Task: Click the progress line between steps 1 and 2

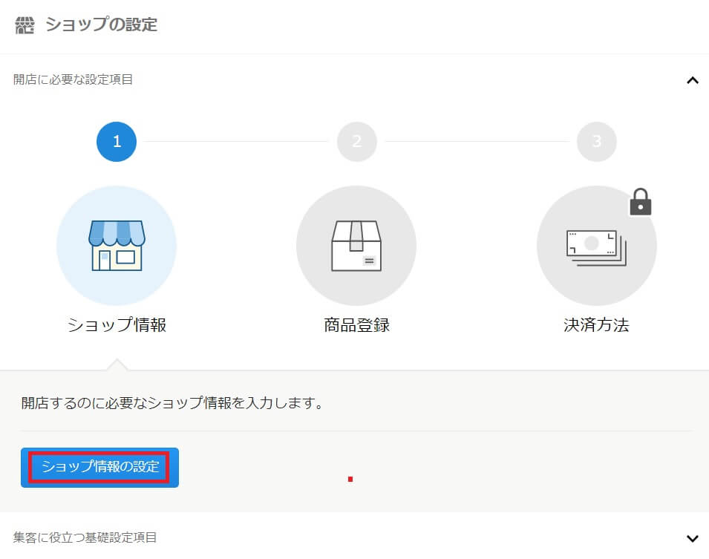Action: (236, 141)
